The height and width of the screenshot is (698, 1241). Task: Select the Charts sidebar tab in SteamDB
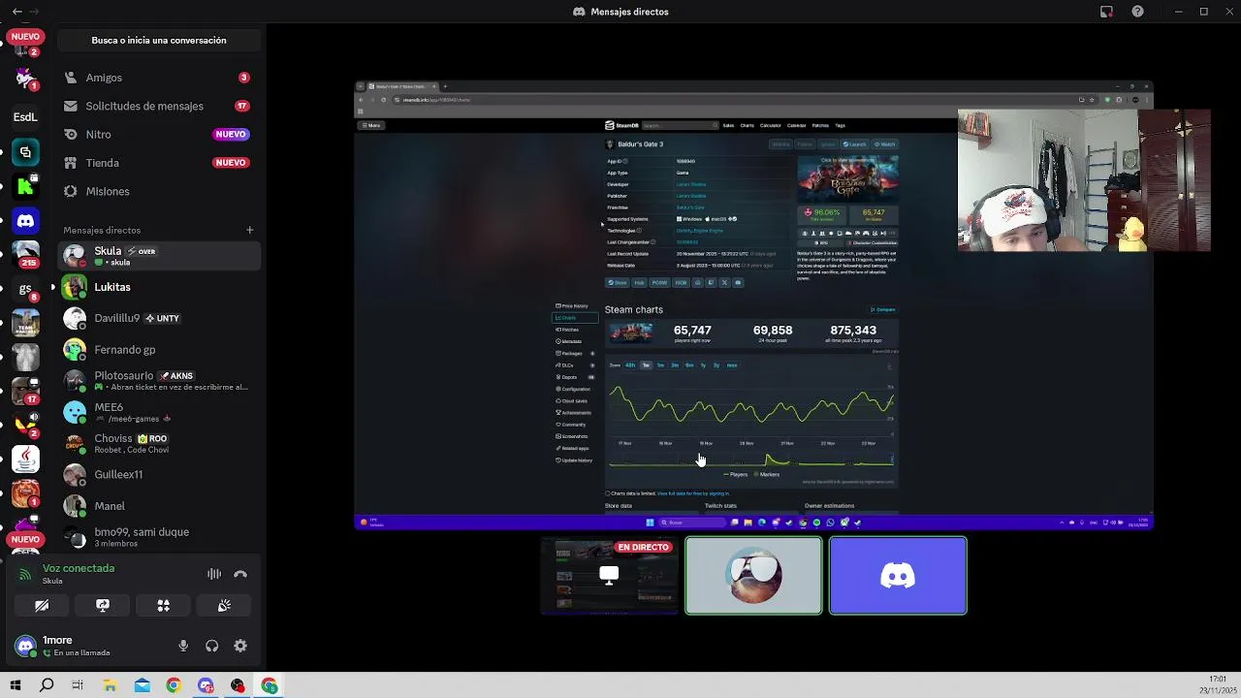point(574,318)
